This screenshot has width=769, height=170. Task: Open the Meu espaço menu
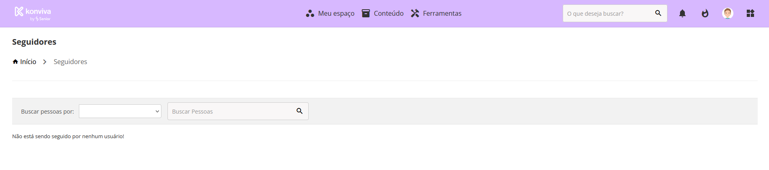pyautogui.click(x=330, y=13)
